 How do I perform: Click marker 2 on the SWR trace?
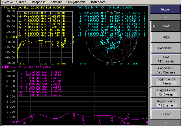[x=32, y=116]
